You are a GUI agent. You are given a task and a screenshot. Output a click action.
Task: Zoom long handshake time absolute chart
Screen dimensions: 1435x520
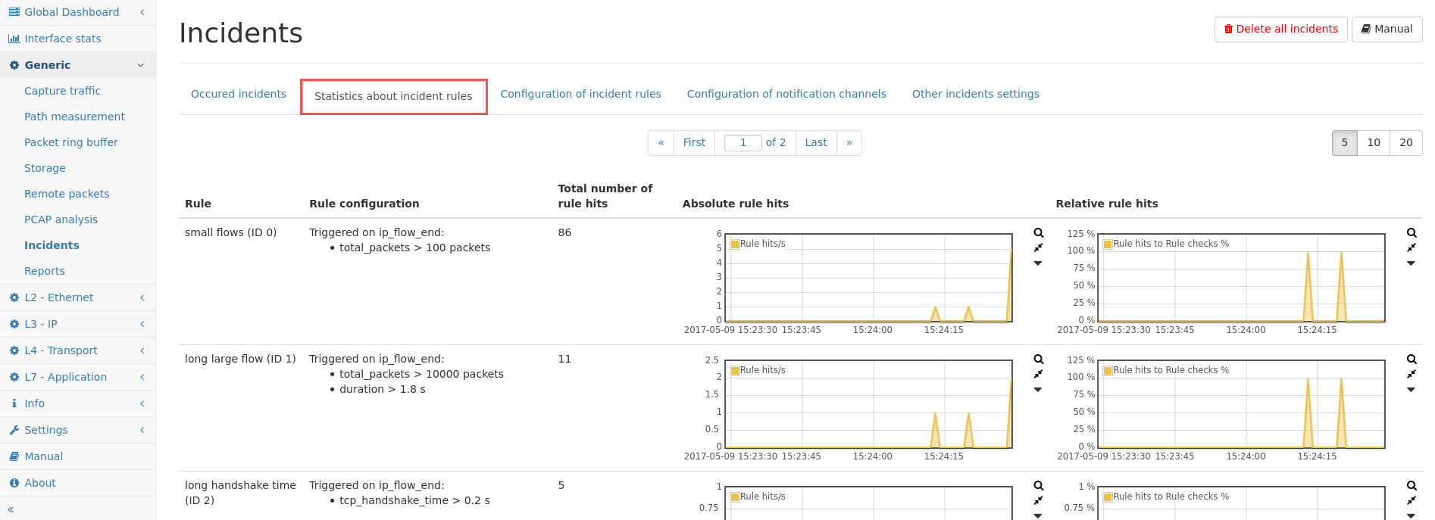[1039, 486]
